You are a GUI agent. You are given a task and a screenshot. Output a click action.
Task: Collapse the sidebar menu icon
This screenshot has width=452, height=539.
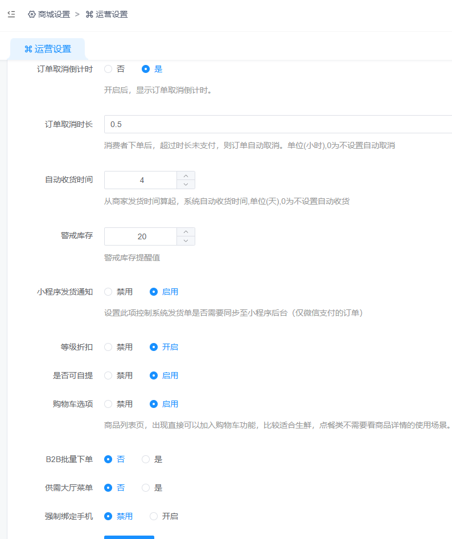[x=11, y=14]
